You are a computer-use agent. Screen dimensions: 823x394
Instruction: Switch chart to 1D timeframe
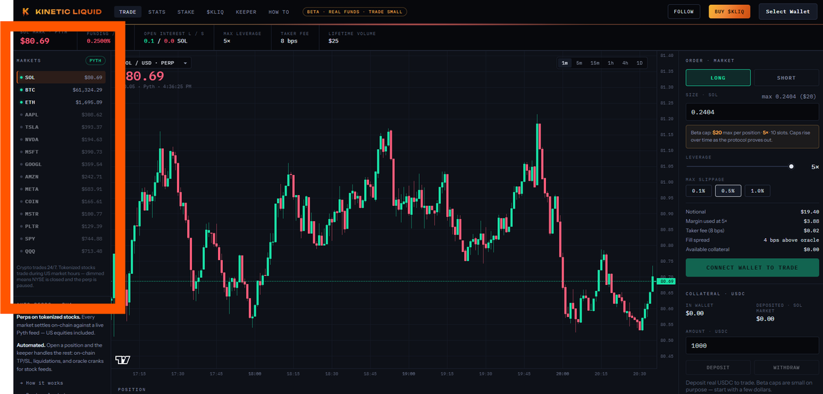(639, 62)
